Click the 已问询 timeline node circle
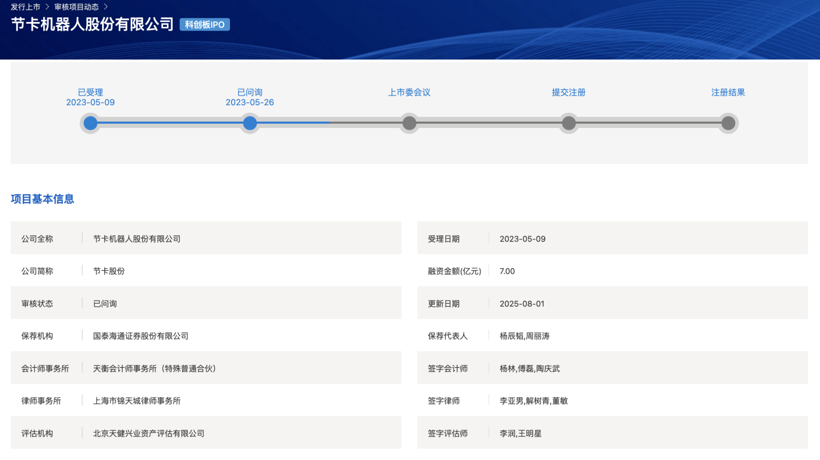This screenshot has height=460, width=820. [x=250, y=123]
